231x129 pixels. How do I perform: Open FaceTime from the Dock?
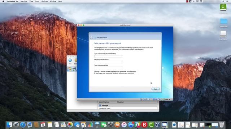[x=104, y=125]
